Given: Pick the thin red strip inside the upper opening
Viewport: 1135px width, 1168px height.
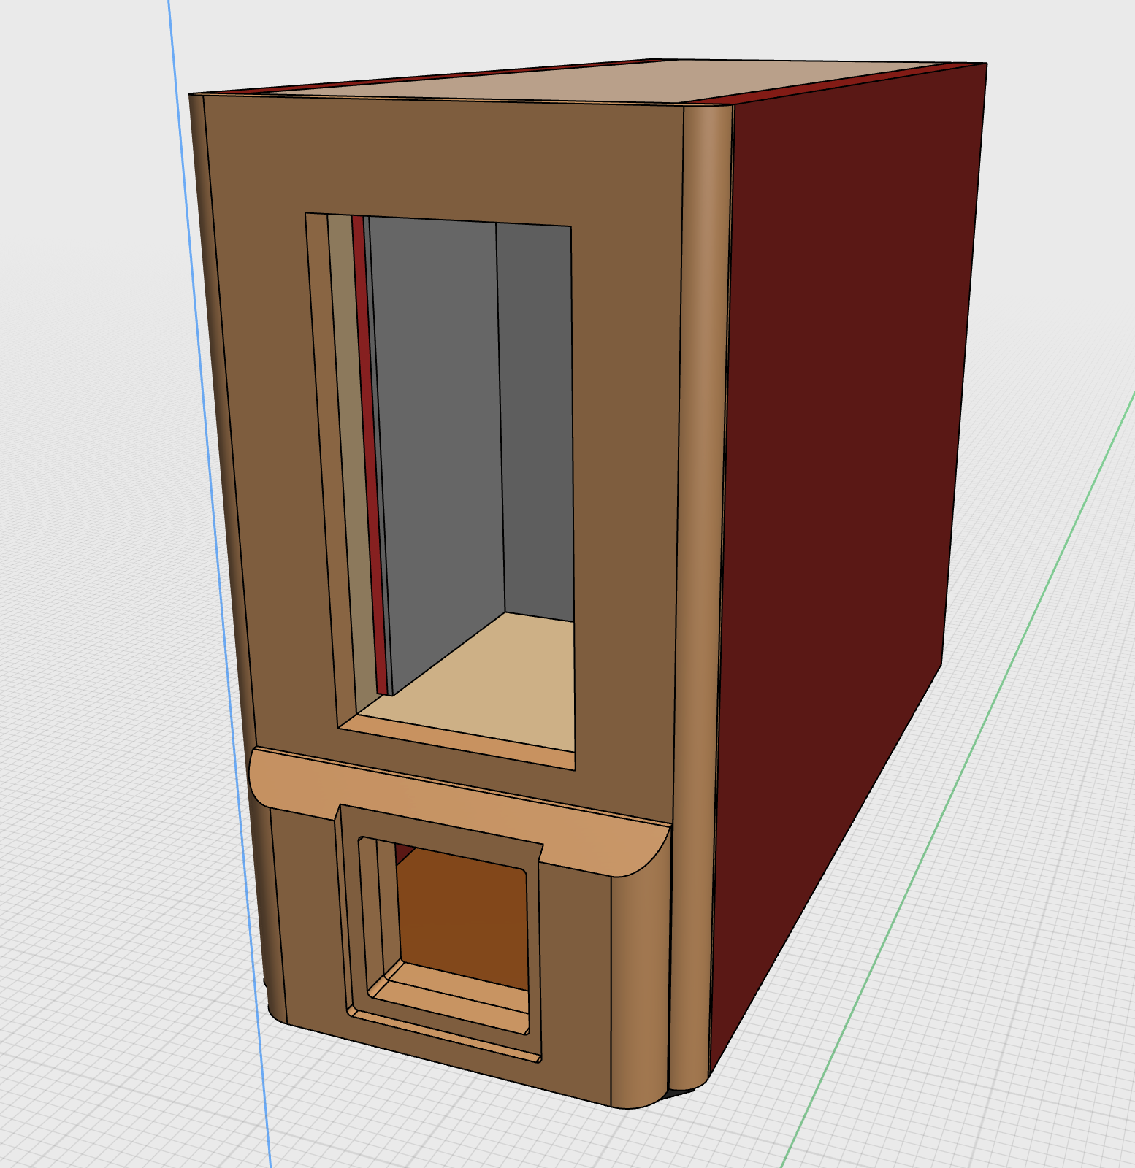Looking at the screenshot, I should click(370, 453).
